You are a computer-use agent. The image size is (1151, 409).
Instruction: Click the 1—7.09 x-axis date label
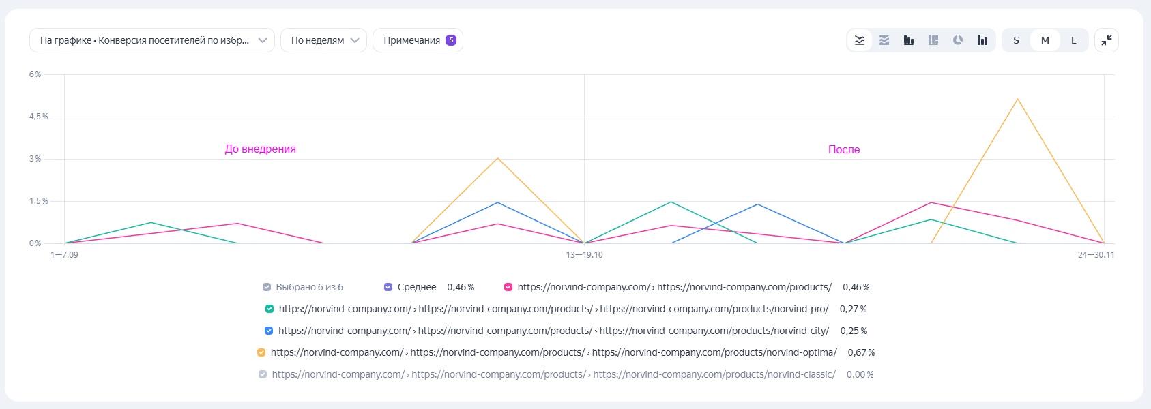65,255
